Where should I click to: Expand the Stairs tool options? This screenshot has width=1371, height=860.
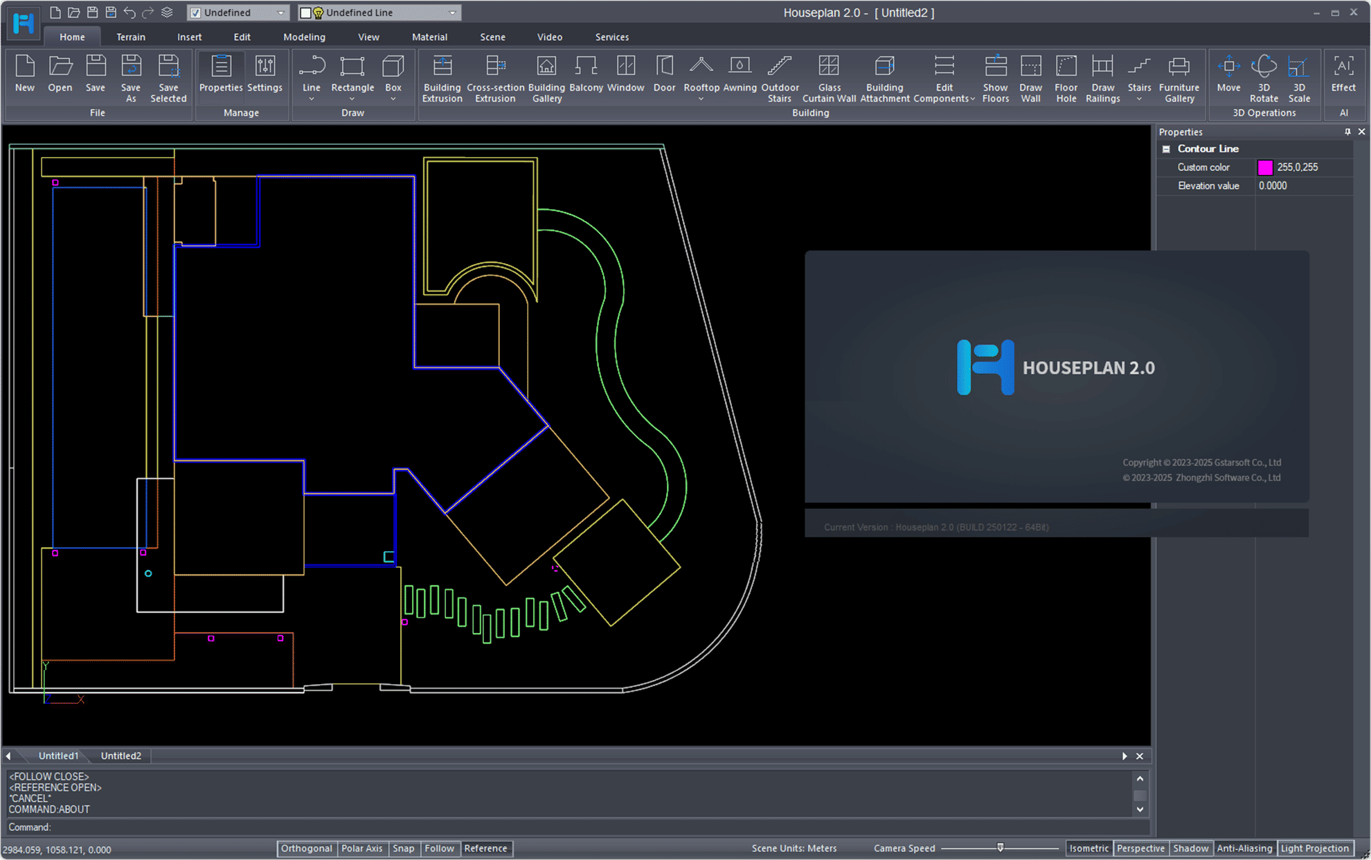point(1139,99)
